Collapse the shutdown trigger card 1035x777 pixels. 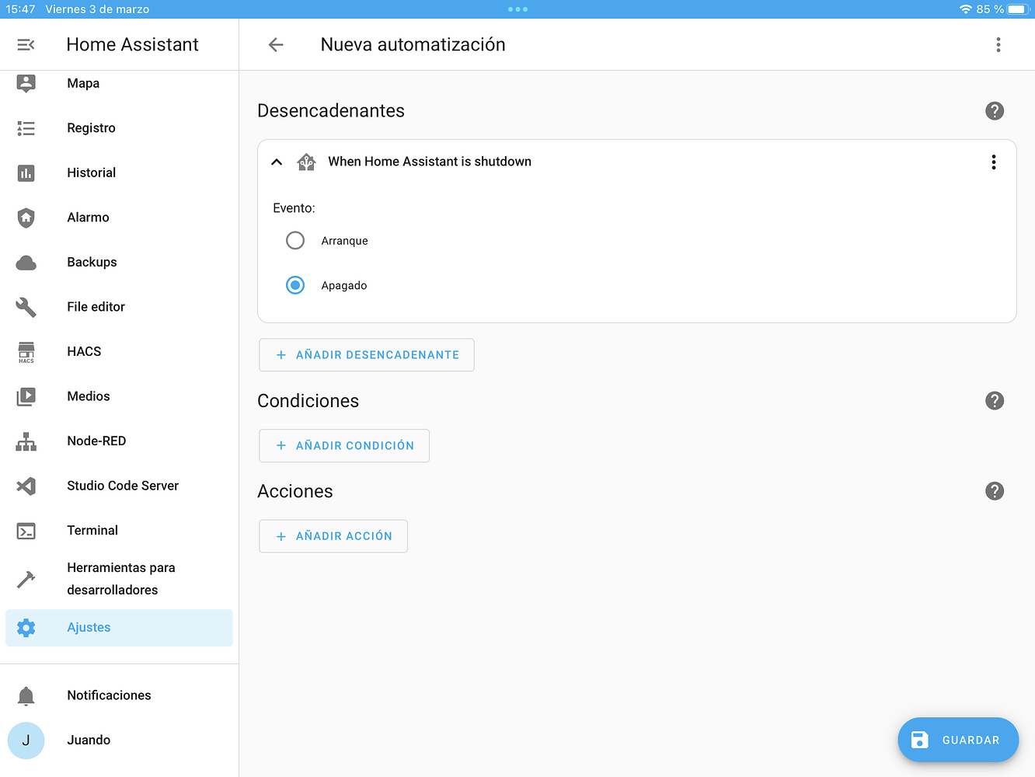[x=277, y=162]
